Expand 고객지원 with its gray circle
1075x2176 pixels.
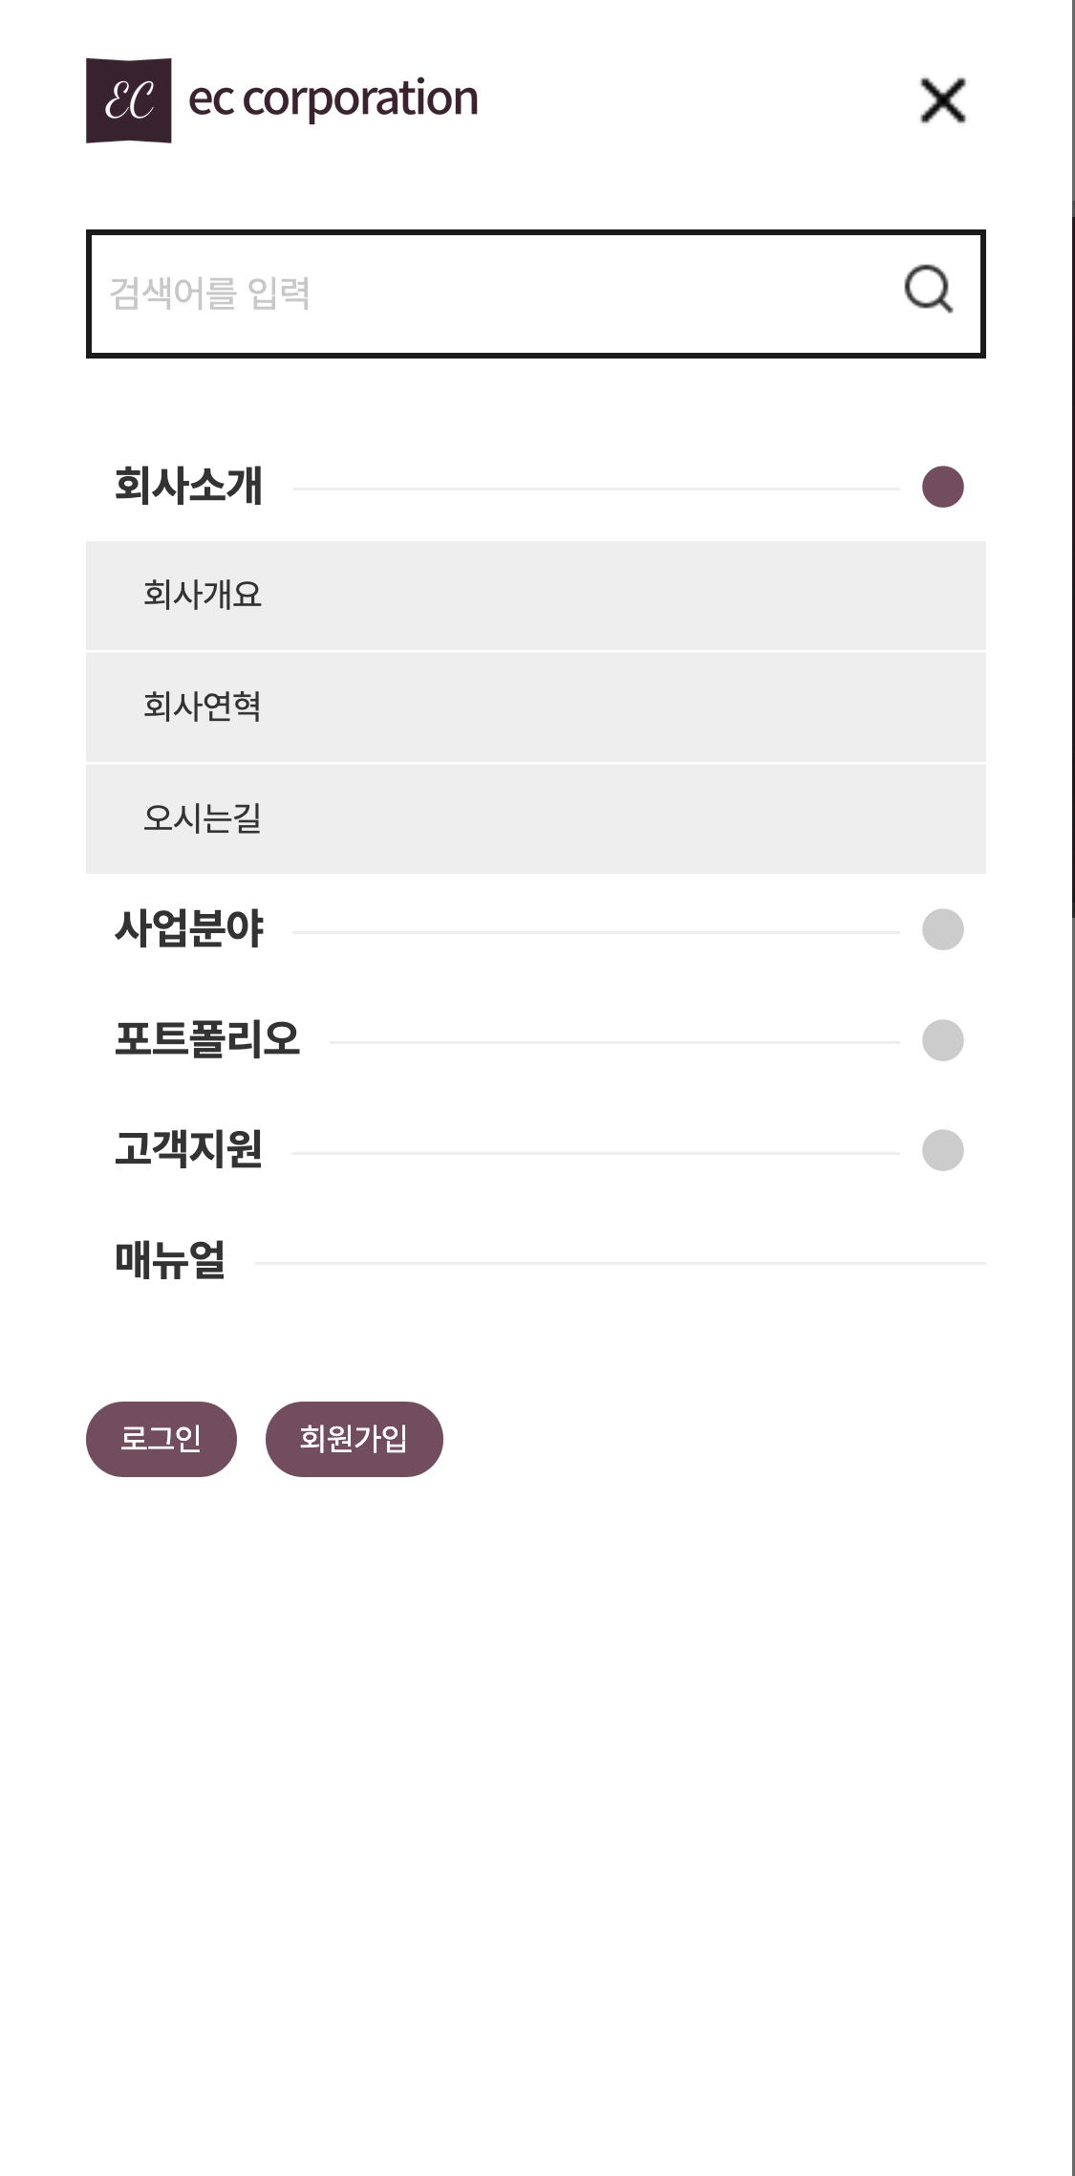[x=942, y=1150]
